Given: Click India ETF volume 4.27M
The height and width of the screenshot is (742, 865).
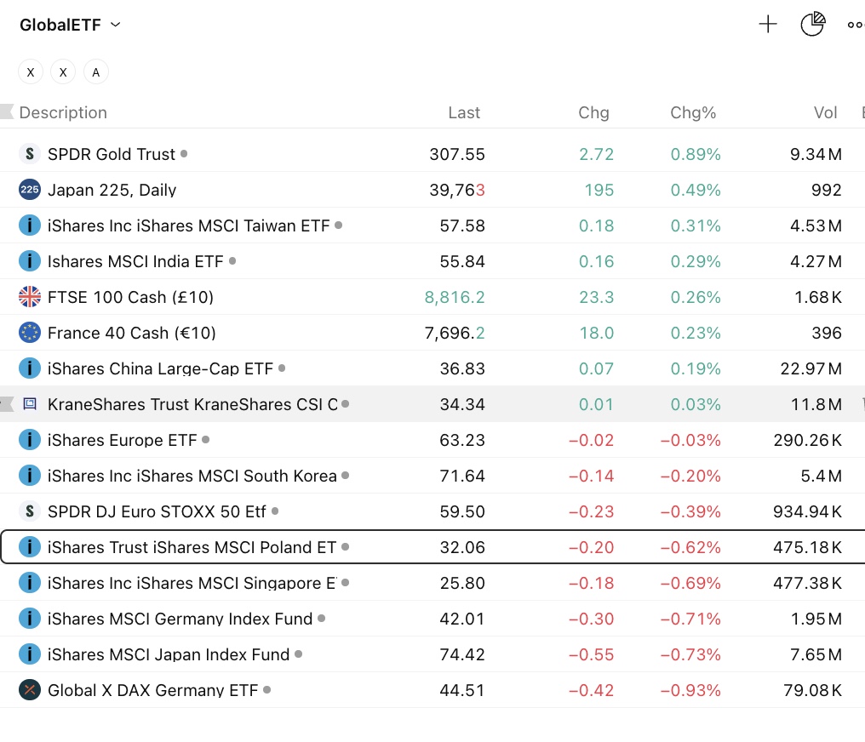Looking at the screenshot, I should [816, 261].
